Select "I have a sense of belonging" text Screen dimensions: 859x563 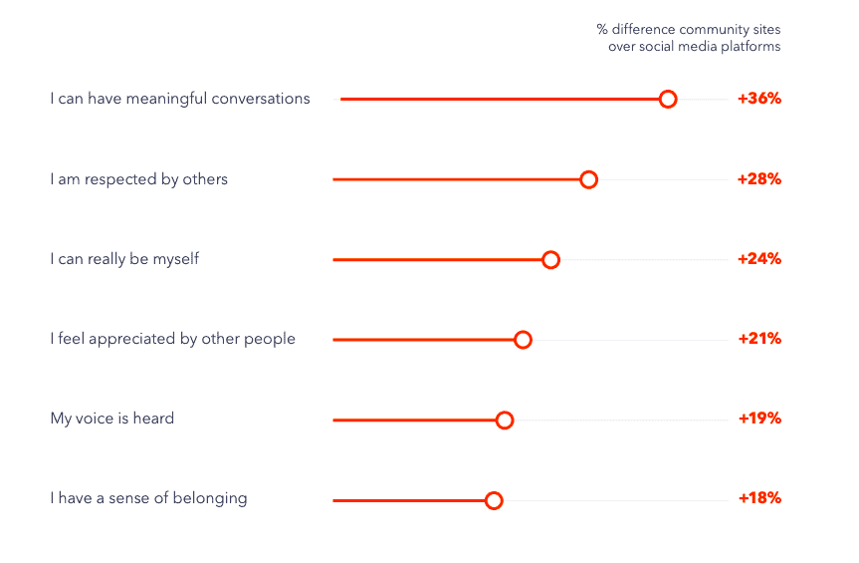click(x=149, y=498)
